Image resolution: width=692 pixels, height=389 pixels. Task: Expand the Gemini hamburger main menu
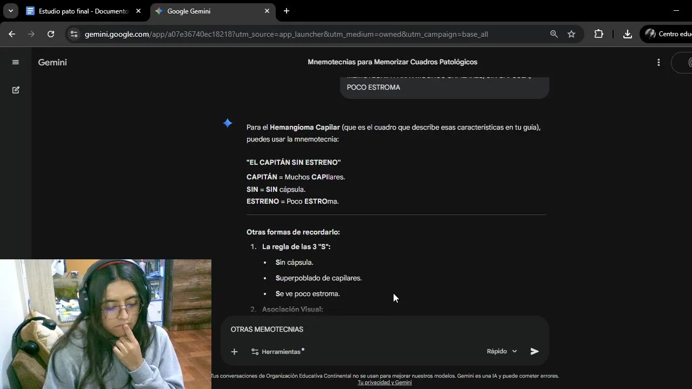pos(16,62)
